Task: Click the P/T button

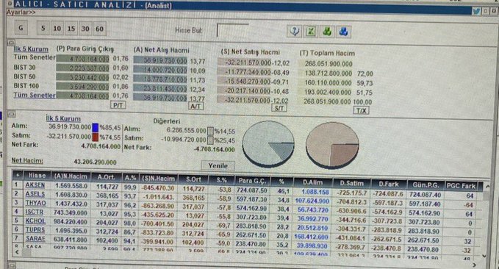Action: 118,105
